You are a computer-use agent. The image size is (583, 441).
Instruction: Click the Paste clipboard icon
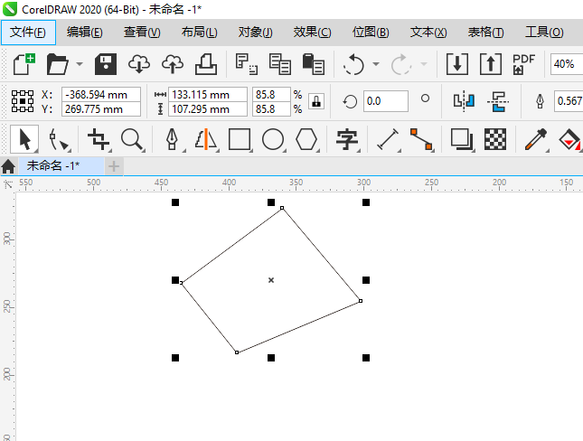tap(314, 64)
